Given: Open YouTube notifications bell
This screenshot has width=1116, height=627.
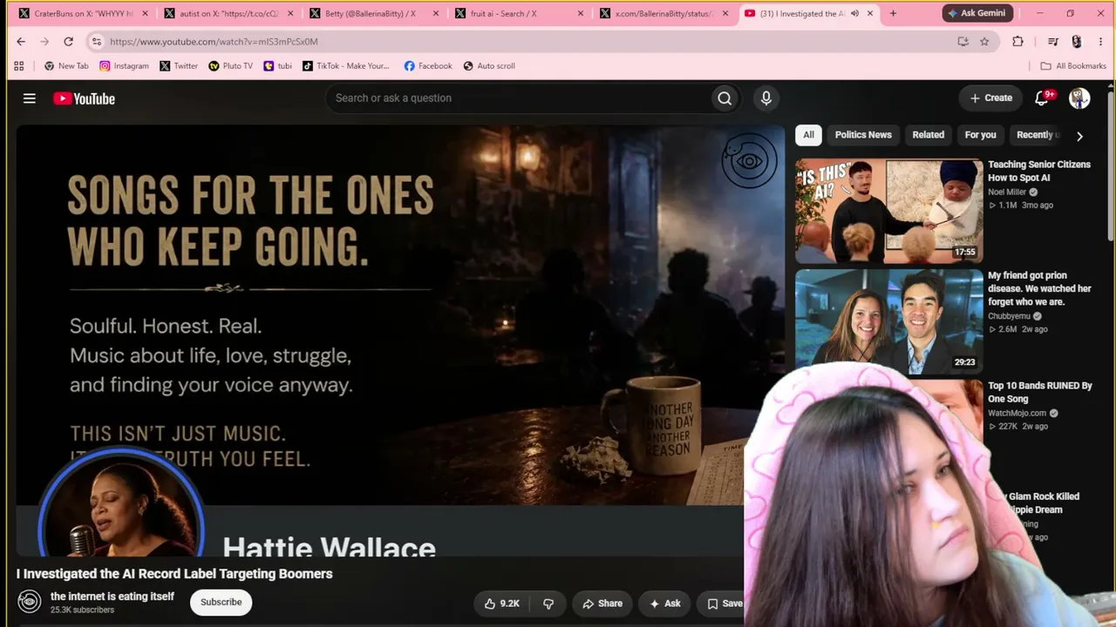Looking at the screenshot, I should click(x=1042, y=98).
